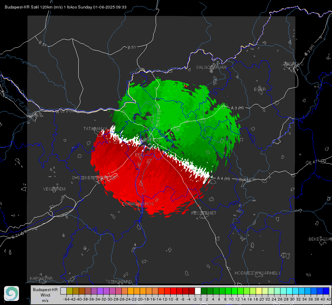Click the SZEKSZÁRD city label
The image size is (332, 305).
click(120, 282)
